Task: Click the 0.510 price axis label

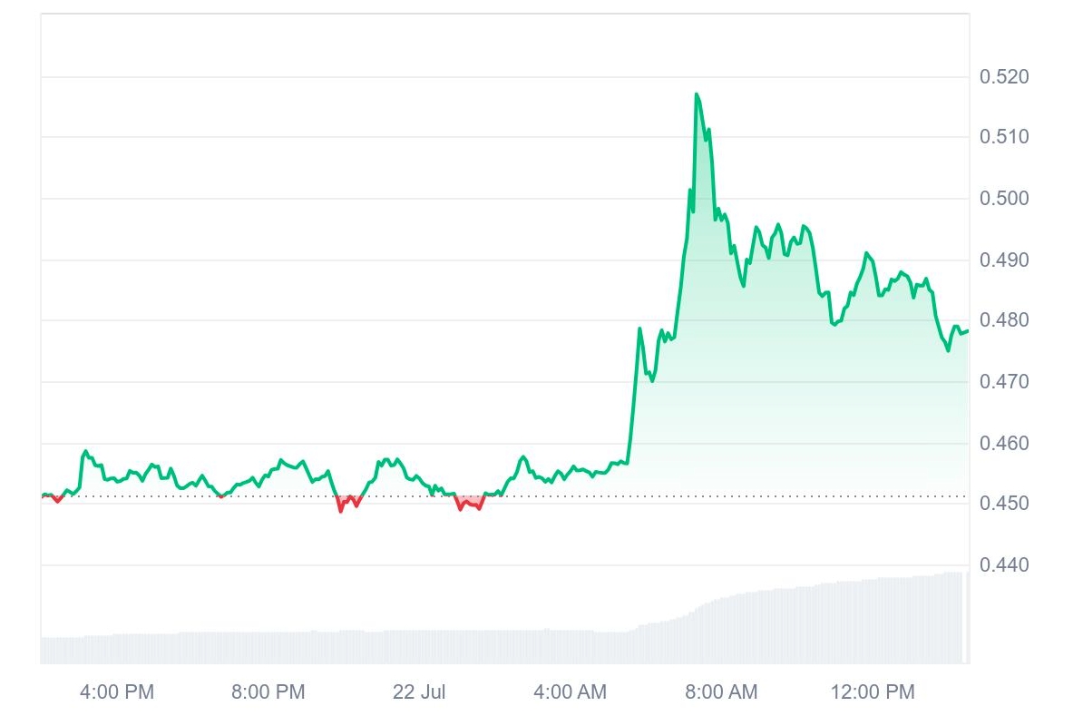Action: click(1004, 138)
